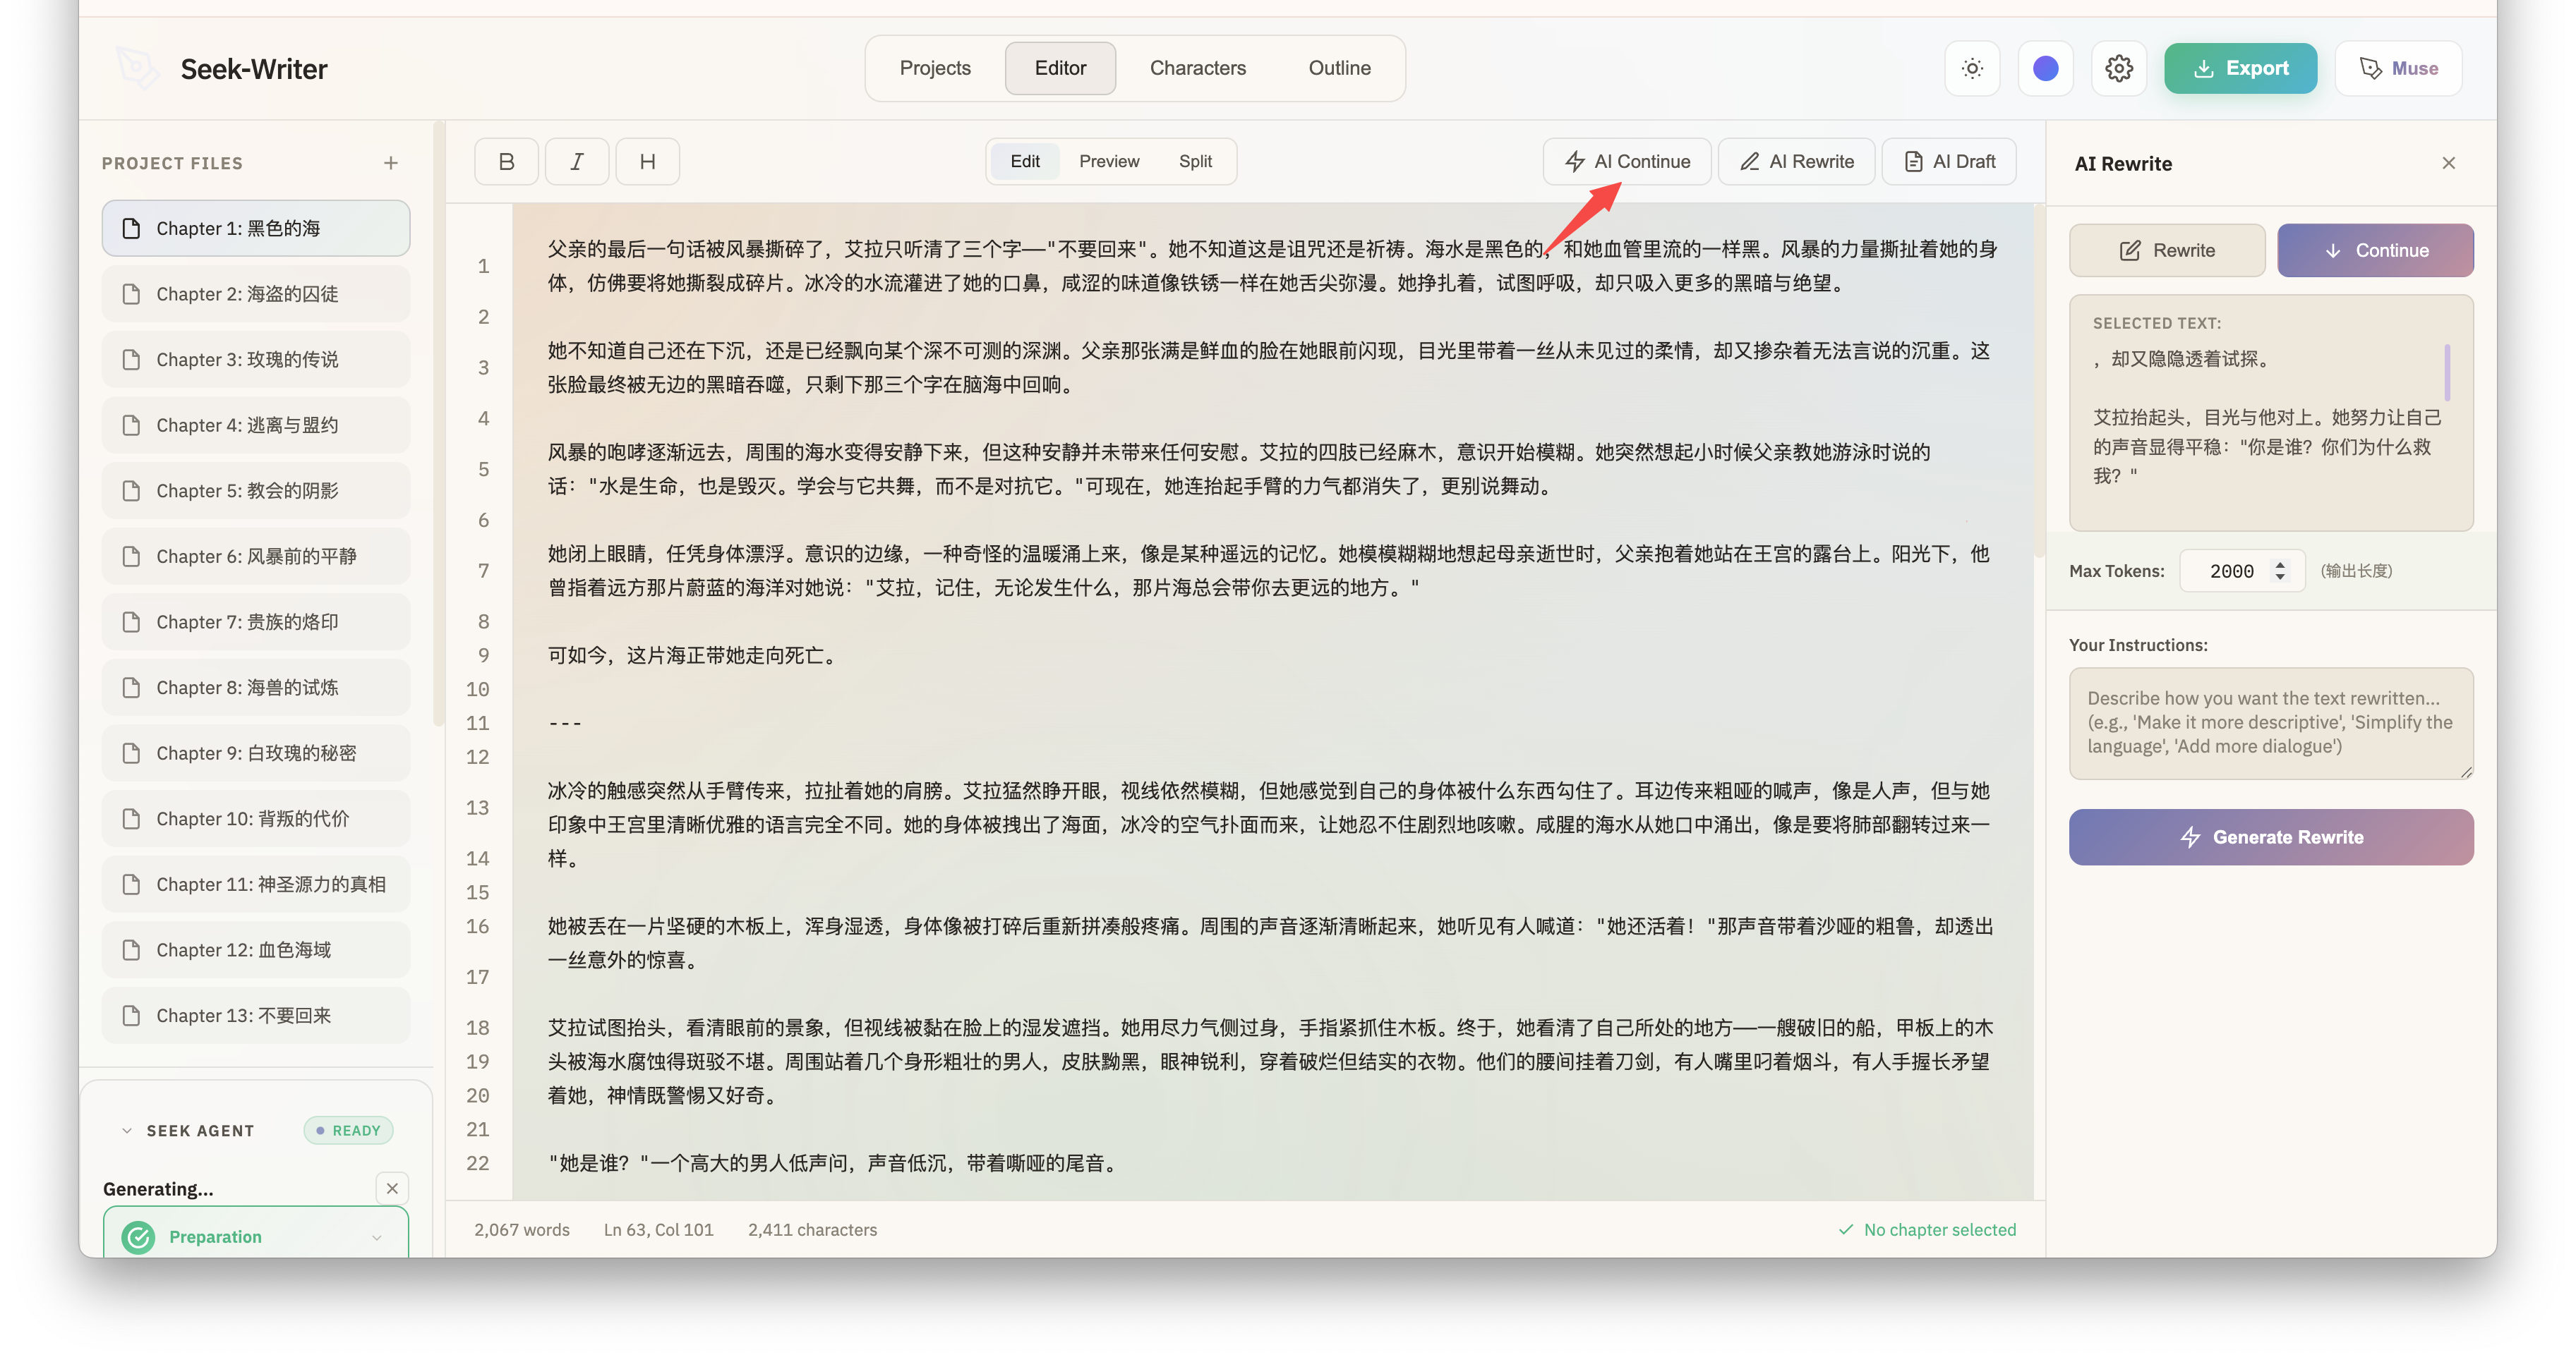Expand the Preparation step dropdown

(377, 1237)
